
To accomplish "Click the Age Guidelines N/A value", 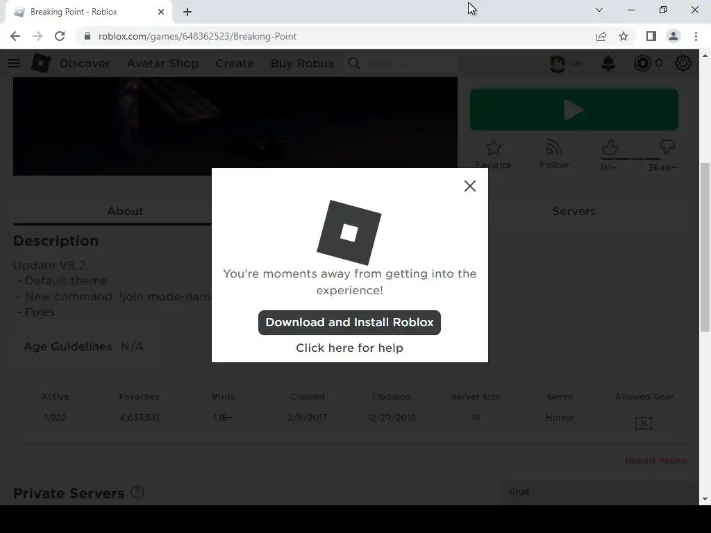I will [x=131, y=347].
